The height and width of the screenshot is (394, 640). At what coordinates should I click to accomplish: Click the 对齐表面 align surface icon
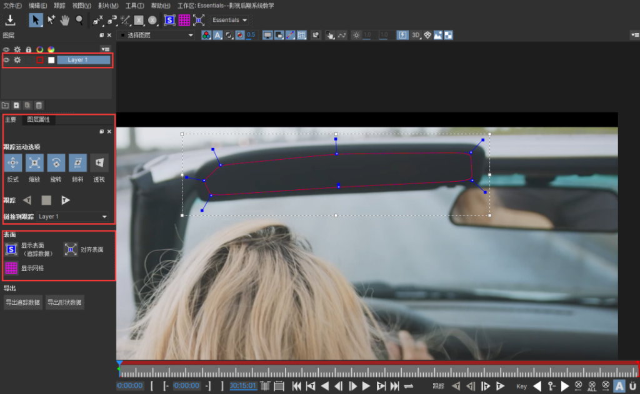[70, 249]
